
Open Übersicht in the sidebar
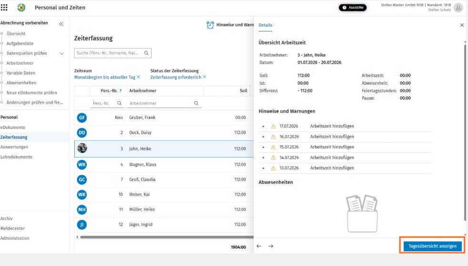coord(16,34)
